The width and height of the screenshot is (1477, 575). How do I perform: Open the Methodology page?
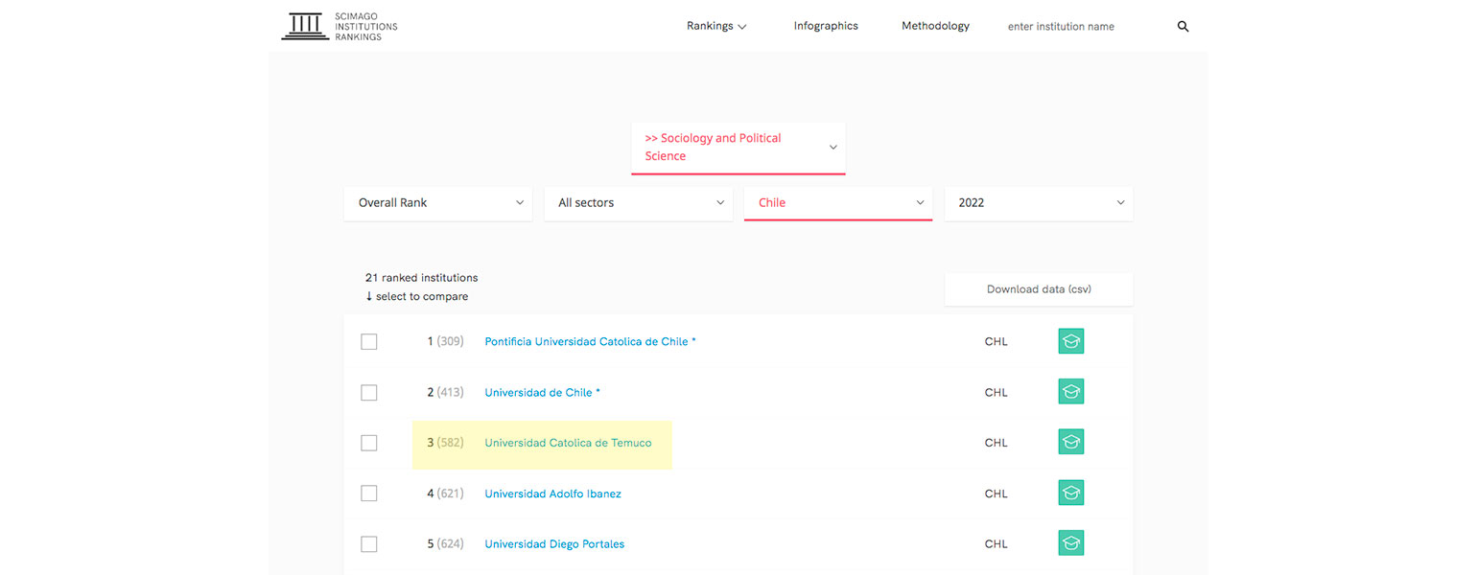tap(935, 26)
